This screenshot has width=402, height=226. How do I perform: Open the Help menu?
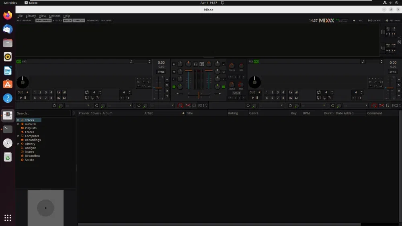(x=67, y=16)
